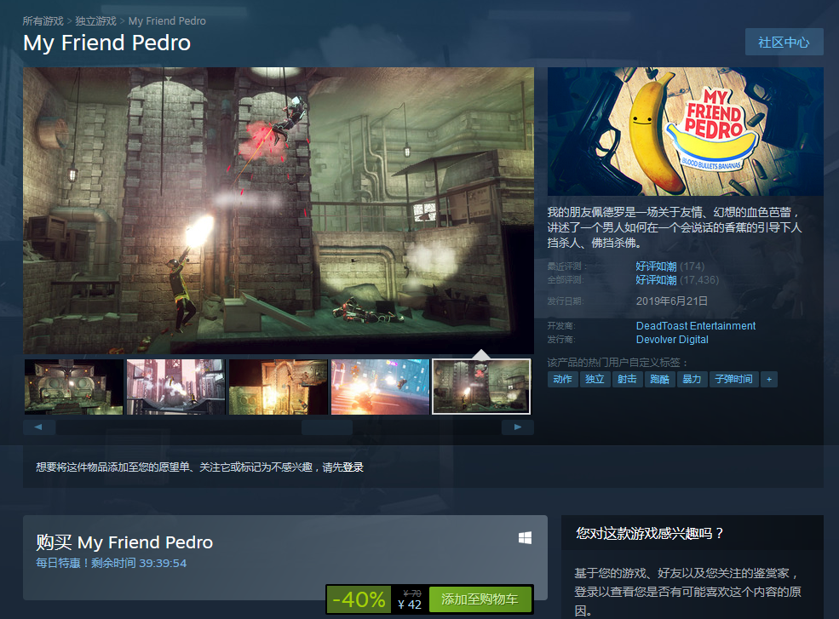Image resolution: width=839 pixels, height=619 pixels.
Task: Click the right scroll arrow under thumbnails
Action: pyautogui.click(x=517, y=427)
